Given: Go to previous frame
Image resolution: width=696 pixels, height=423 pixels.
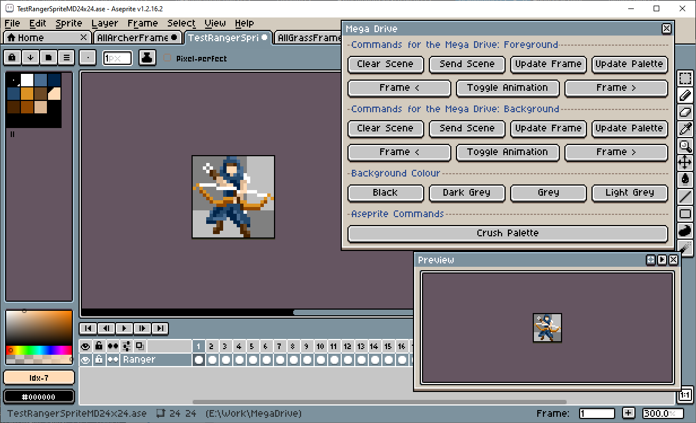Looking at the screenshot, I should tap(106, 328).
